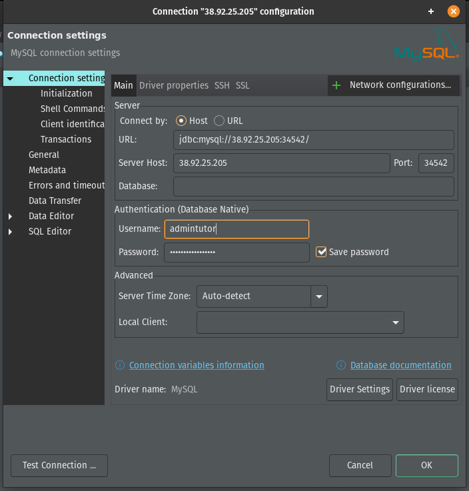Expand the Data Editor tree node
469x491 pixels.
pos(11,216)
